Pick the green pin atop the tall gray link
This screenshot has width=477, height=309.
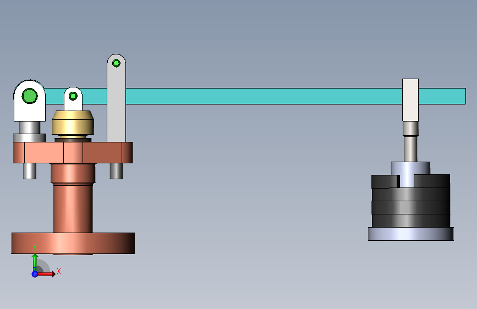pos(116,63)
